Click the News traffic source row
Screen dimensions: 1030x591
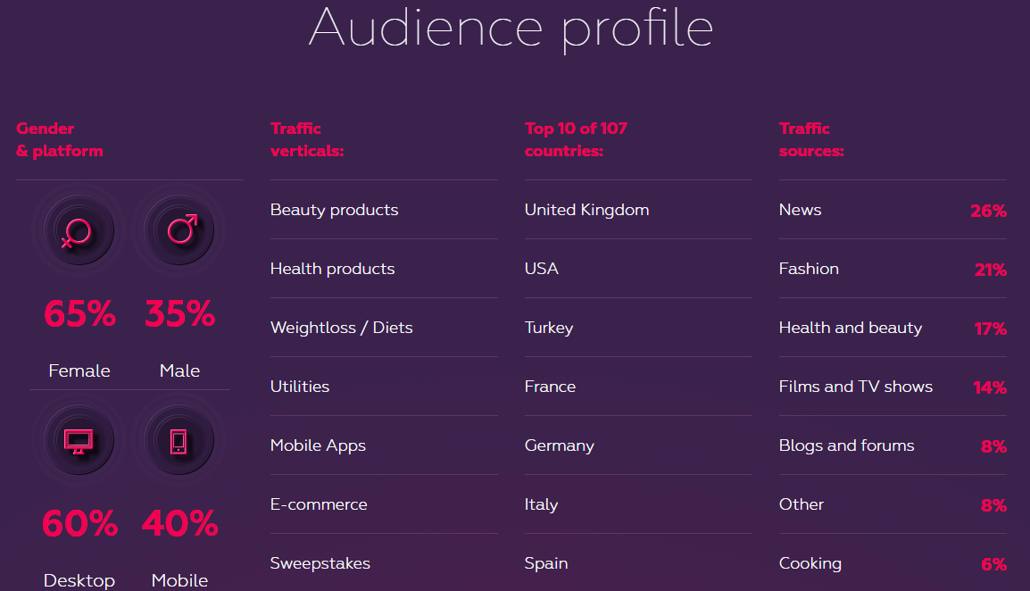(x=893, y=210)
